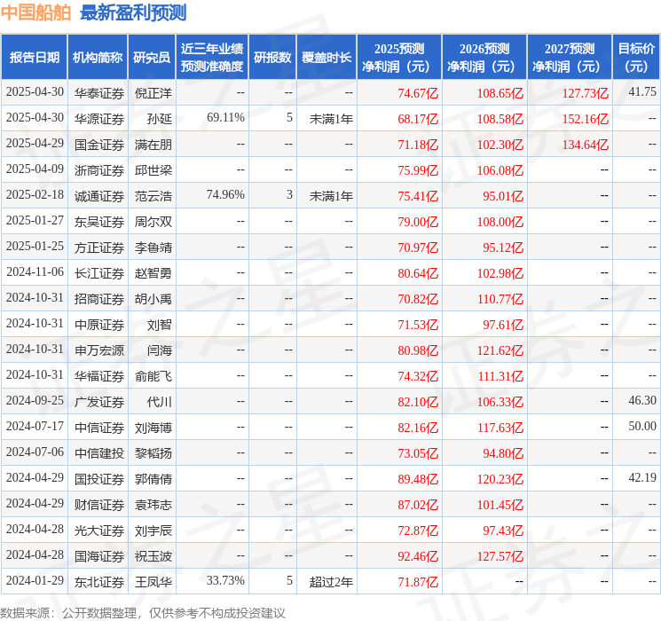The width and height of the screenshot is (661, 621).
Task: Select the 研究员 column header
Action: (152, 57)
